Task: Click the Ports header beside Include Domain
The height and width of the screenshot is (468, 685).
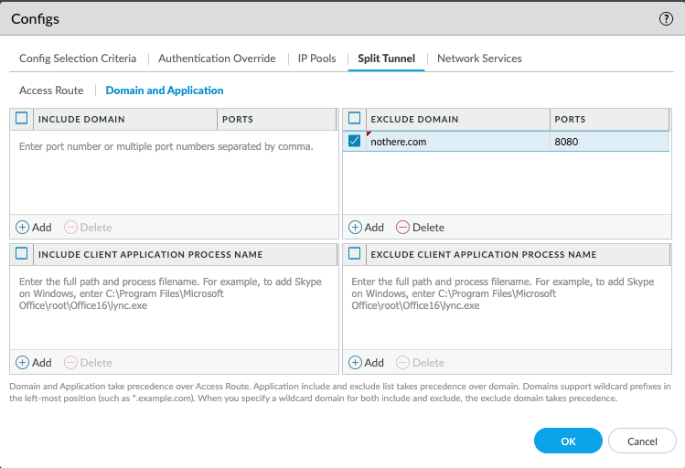Action: click(276, 119)
